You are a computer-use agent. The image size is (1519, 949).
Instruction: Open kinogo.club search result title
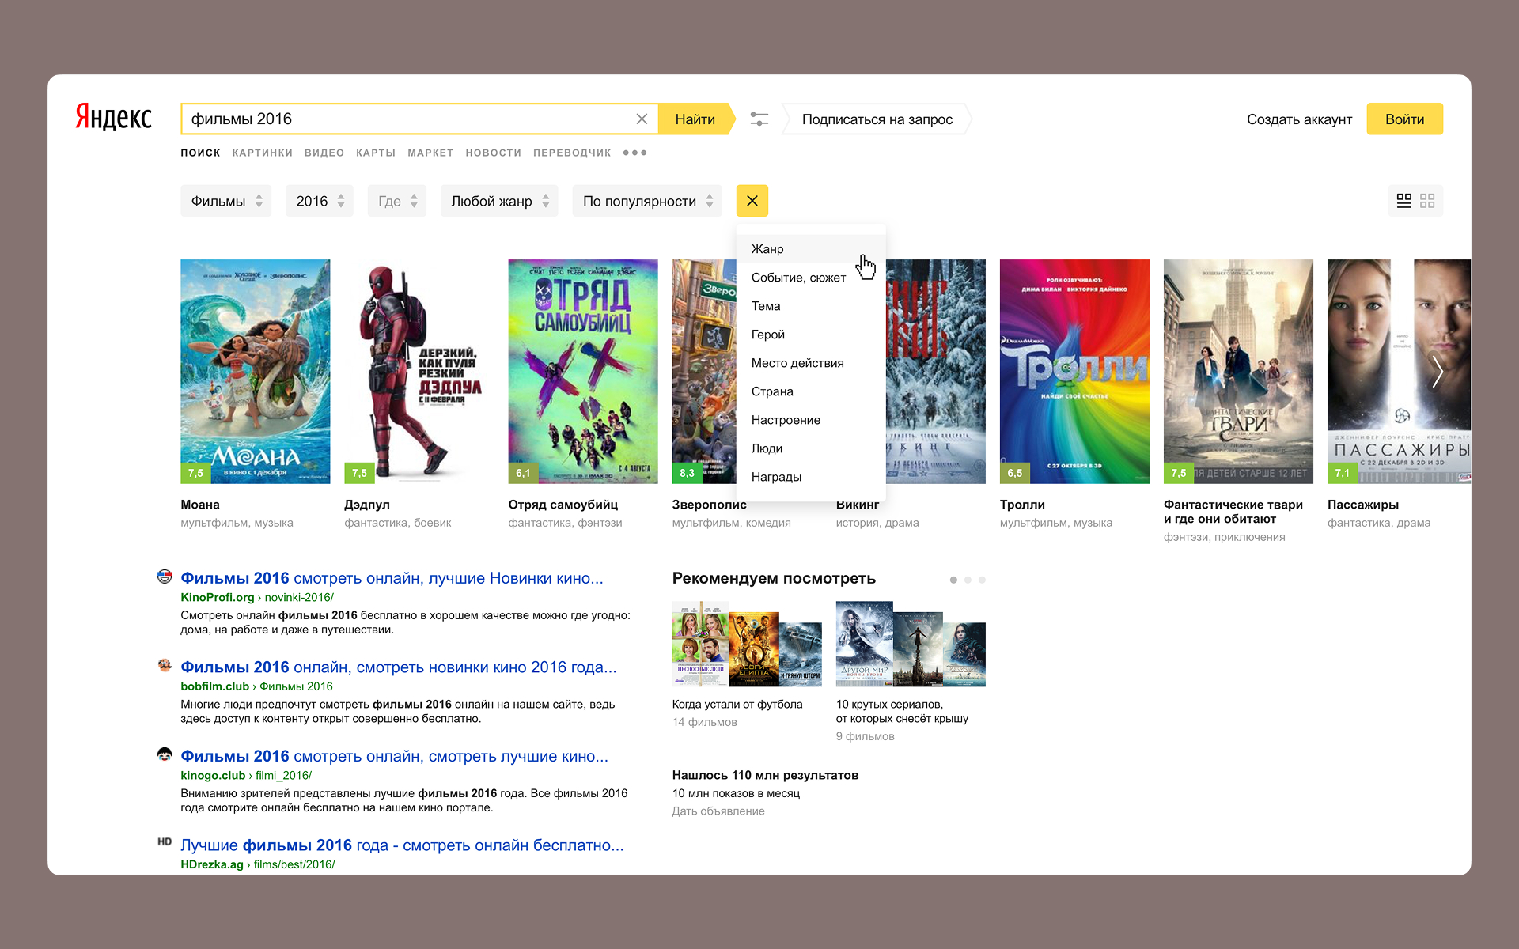(394, 756)
